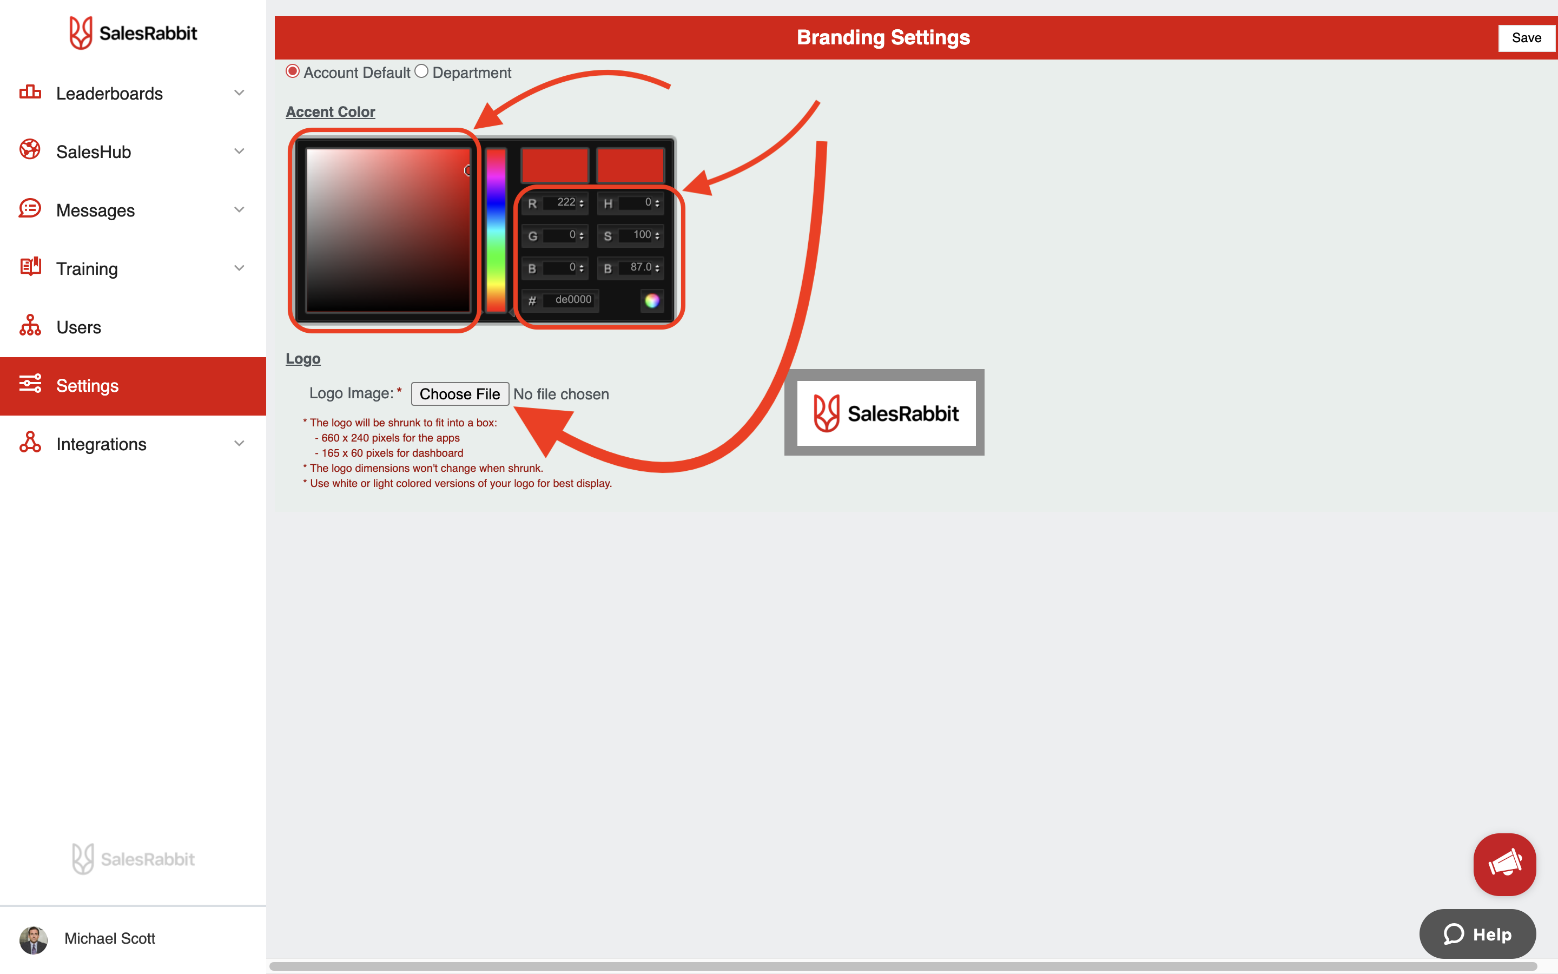Open Integrations in the sidebar
1558x974 pixels.
pos(133,444)
